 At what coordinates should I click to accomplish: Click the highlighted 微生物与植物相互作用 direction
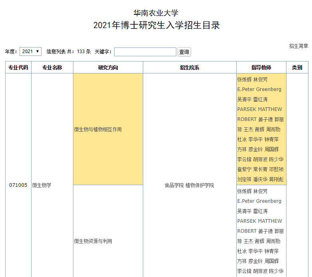coord(98,129)
